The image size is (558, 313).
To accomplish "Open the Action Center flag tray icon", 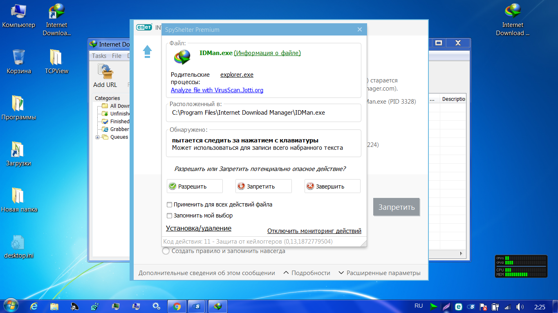I will coord(483,306).
